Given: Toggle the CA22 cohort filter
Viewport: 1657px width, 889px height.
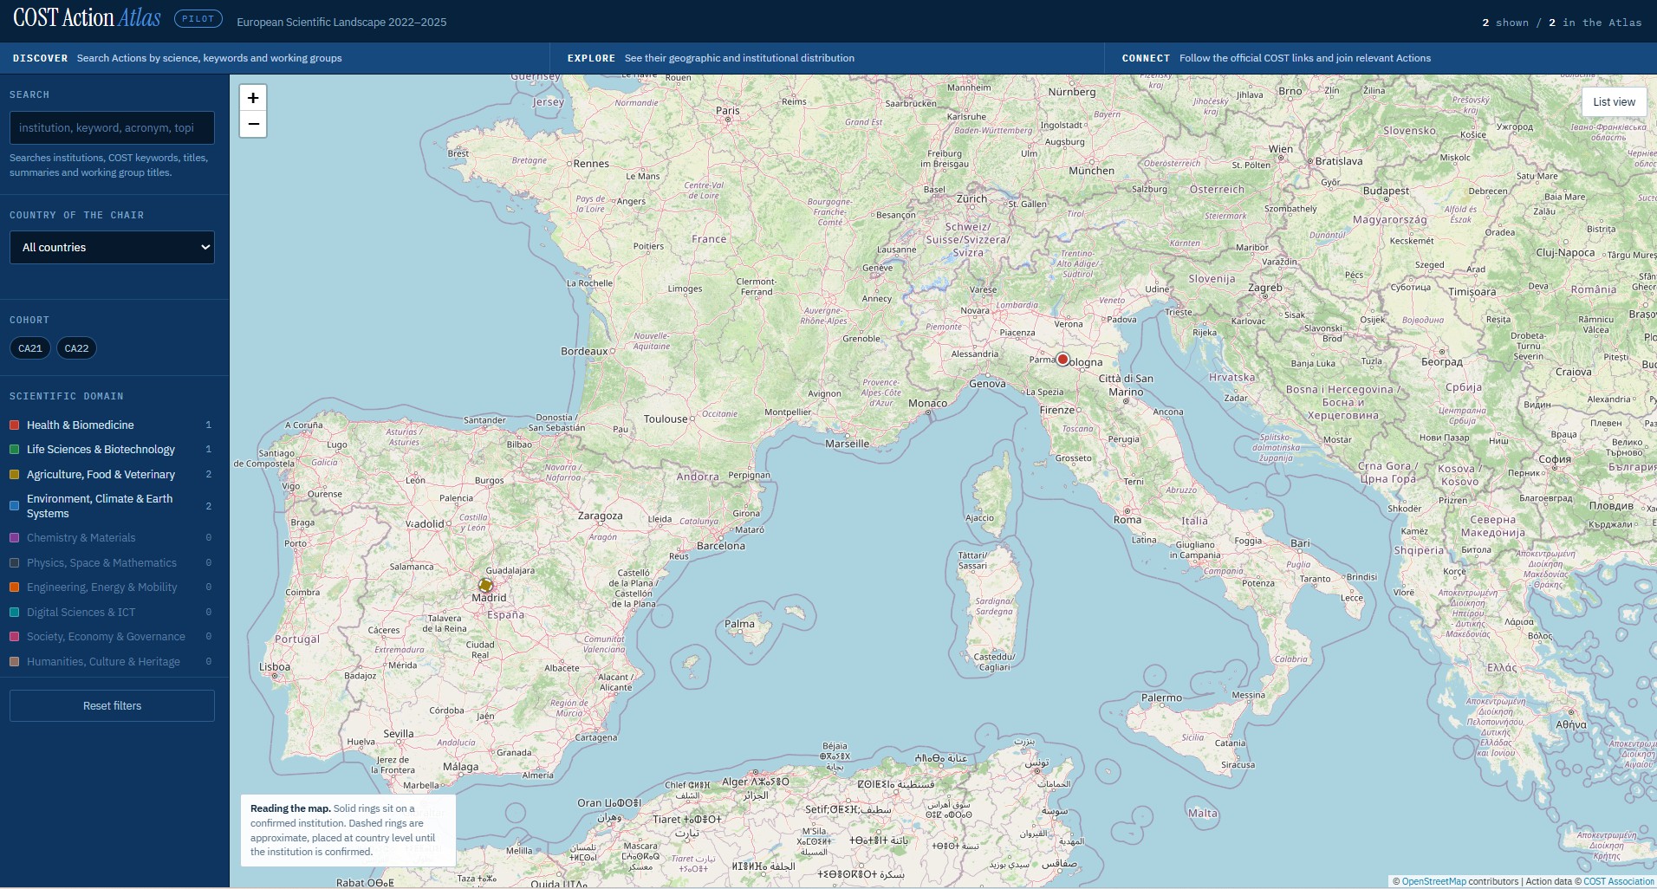Looking at the screenshot, I should [76, 348].
